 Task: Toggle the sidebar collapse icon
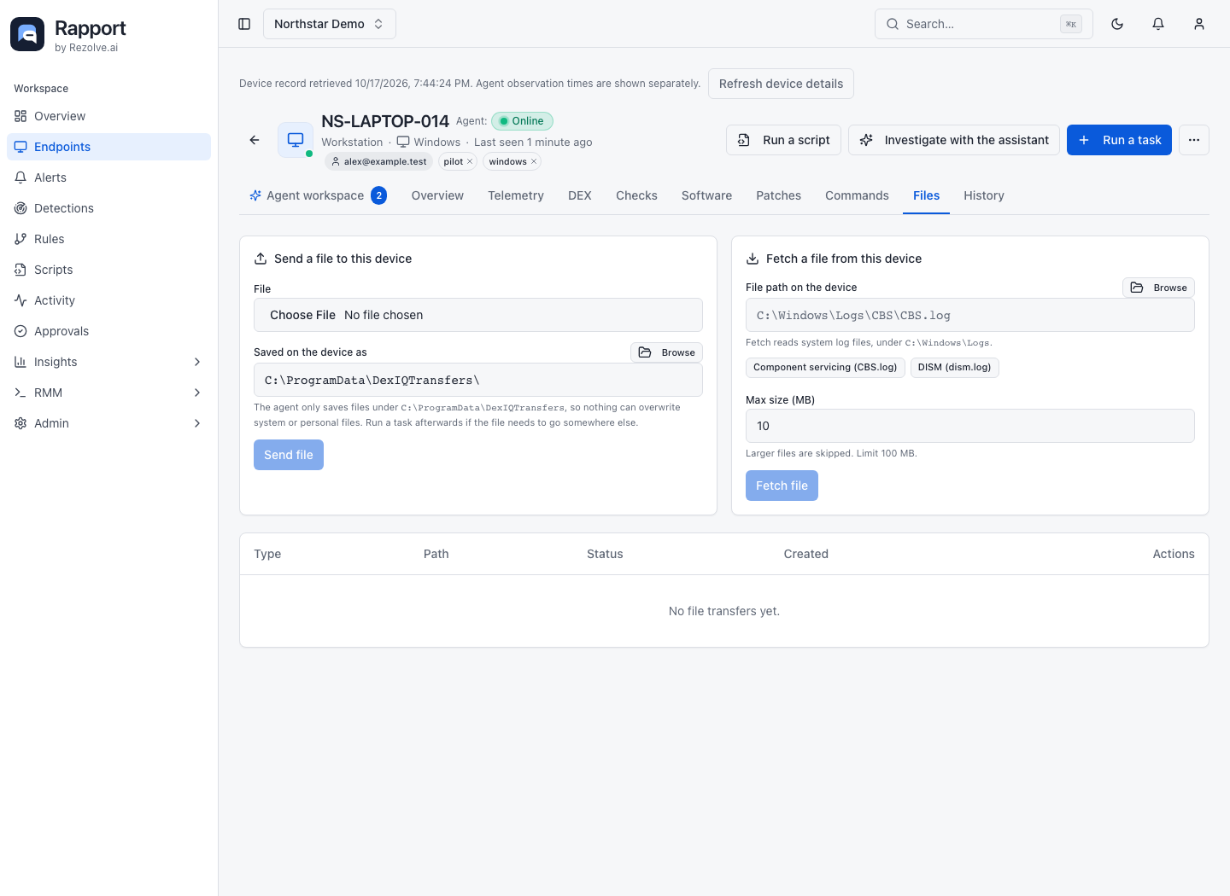[244, 24]
